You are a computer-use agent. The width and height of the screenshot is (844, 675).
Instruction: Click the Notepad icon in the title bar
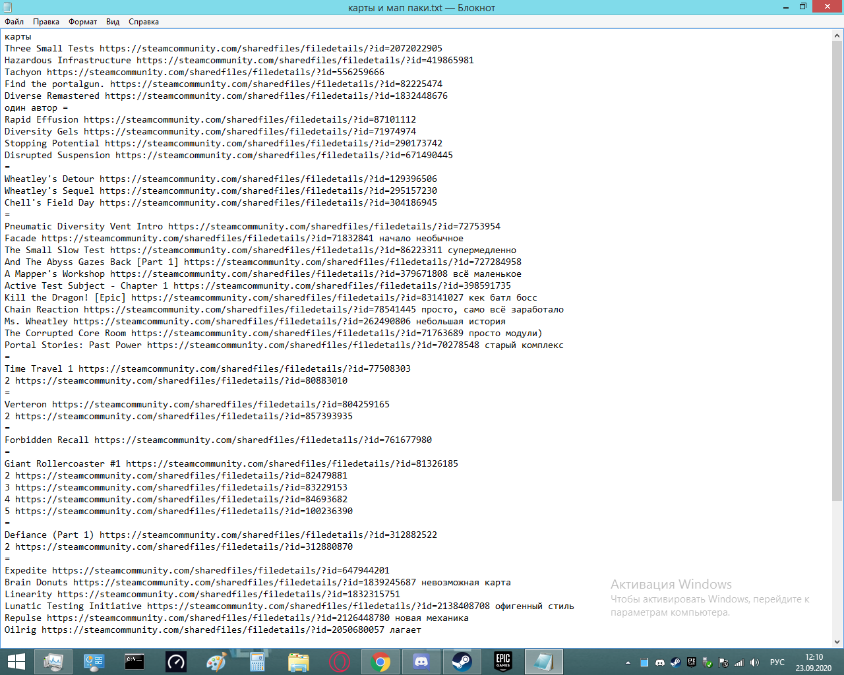(7, 7)
